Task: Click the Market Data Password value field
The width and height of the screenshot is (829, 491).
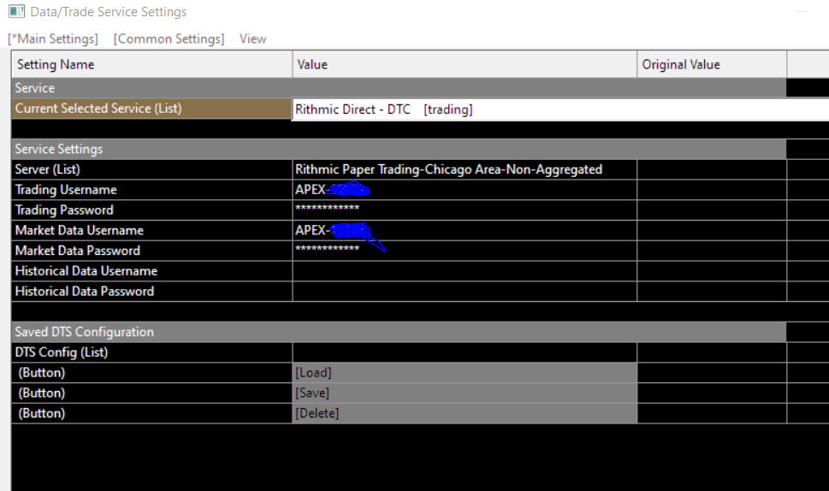Action: [465, 251]
